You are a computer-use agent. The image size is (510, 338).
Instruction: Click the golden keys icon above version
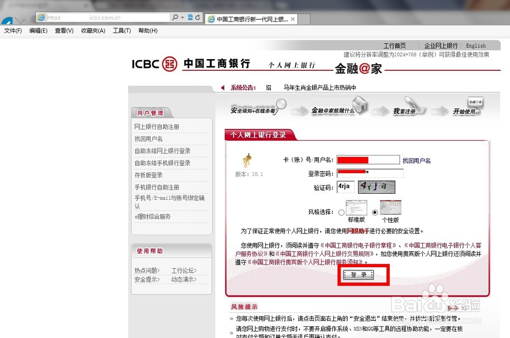pyautogui.click(x=247, y=160)
